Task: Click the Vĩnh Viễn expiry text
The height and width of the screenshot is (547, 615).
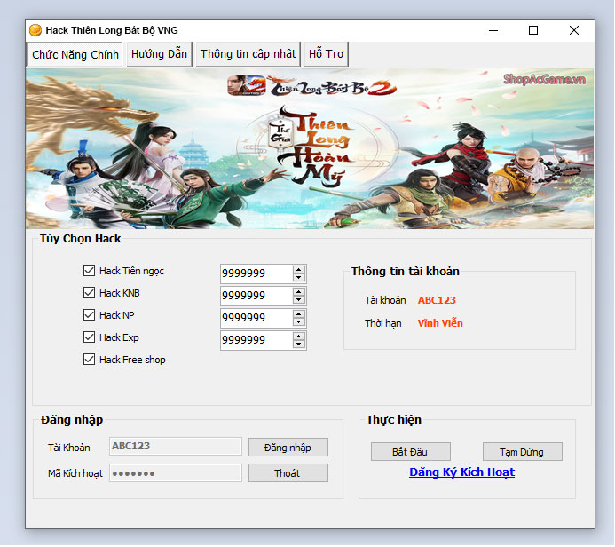Action: pyautogui.click(x=440, y=323)
